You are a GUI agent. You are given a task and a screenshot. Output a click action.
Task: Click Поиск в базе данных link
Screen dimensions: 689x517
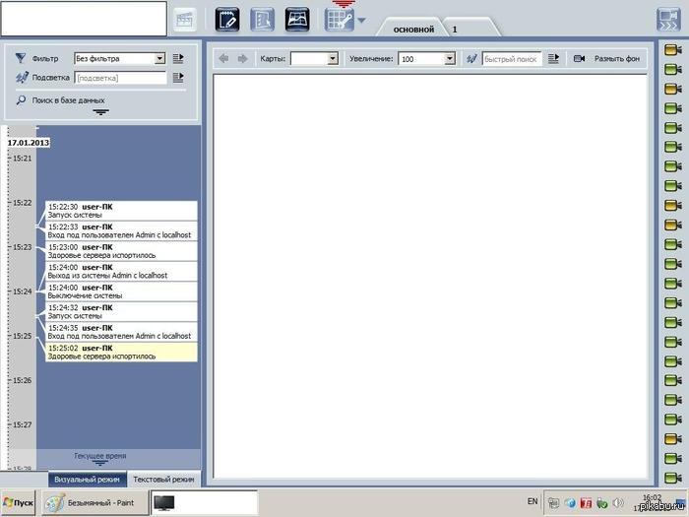[x=68, y=100]
